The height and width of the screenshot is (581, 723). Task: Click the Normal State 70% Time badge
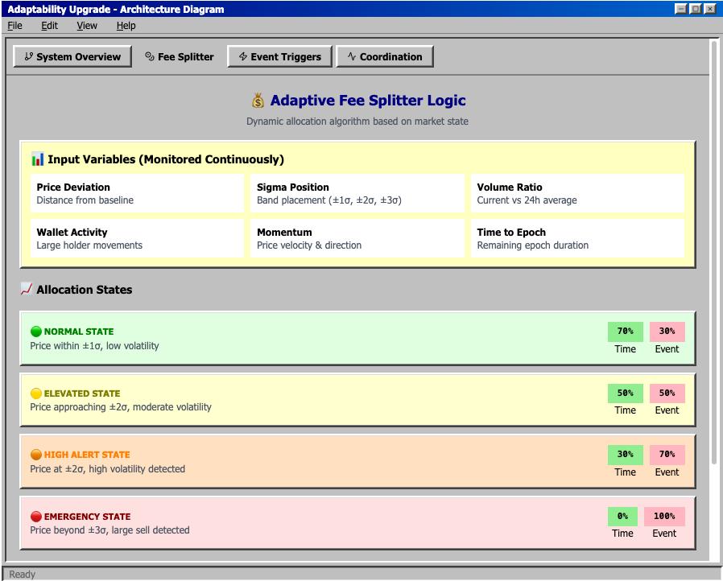(626, 332)
